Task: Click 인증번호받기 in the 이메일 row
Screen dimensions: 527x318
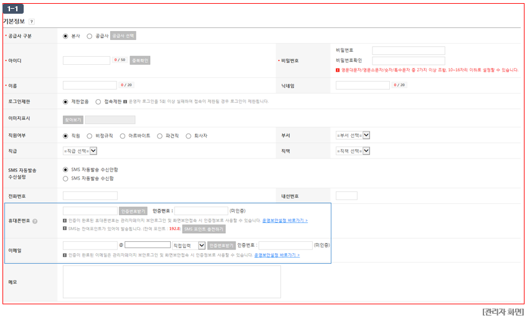Action: 221,246
